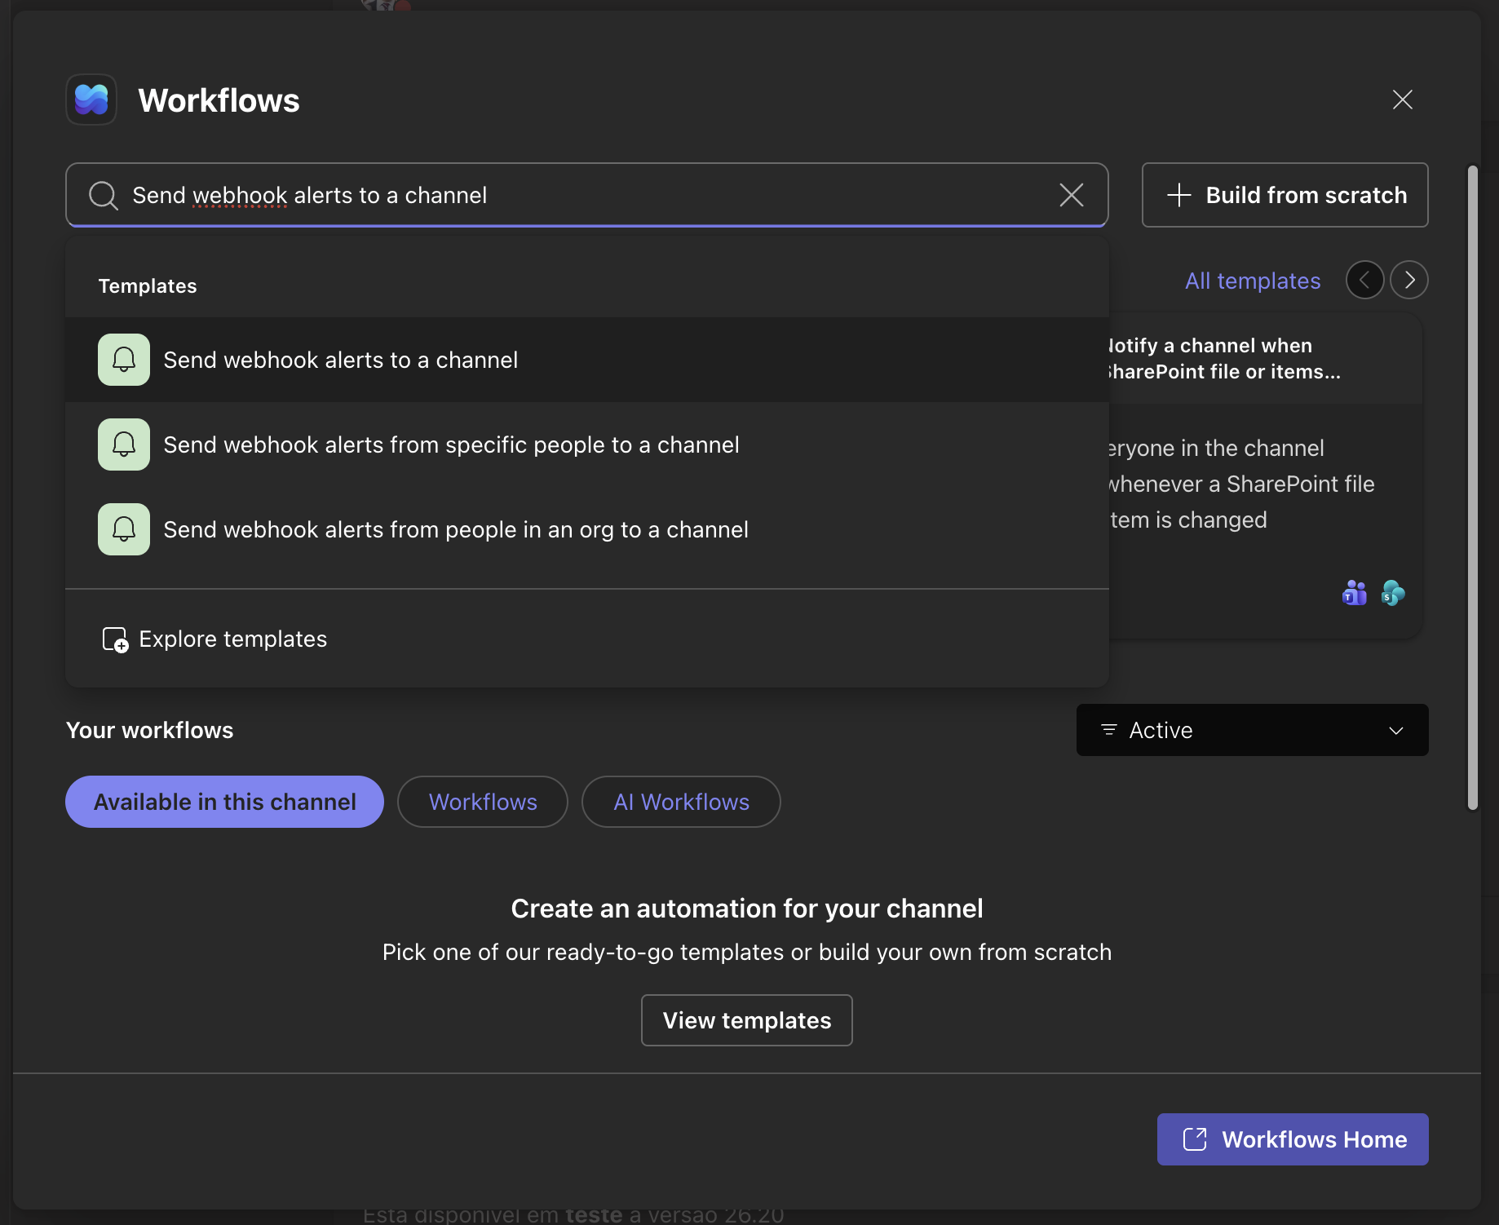
Task: Click bell icon for people in org template
Action: coord(124,529)
